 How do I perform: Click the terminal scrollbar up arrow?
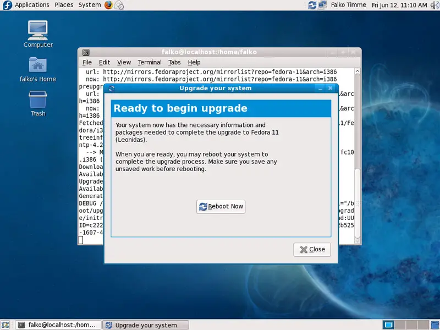357,71
